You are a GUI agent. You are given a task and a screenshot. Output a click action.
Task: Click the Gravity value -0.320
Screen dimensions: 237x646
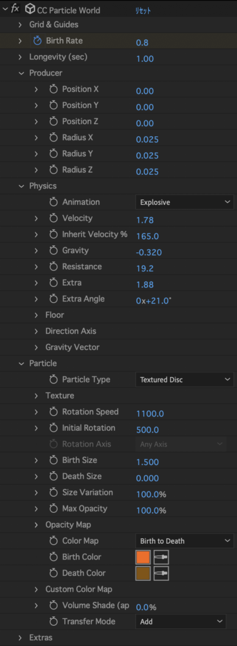pyautogui.click(x=149, y=252)
